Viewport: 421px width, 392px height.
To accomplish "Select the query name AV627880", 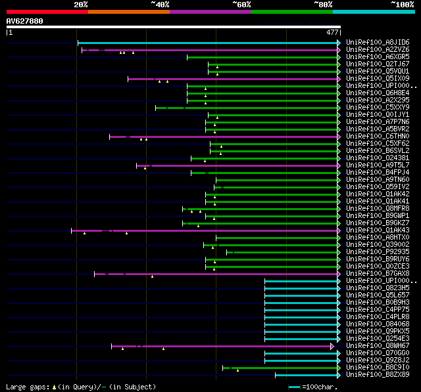I will click(x=25, y=21).
